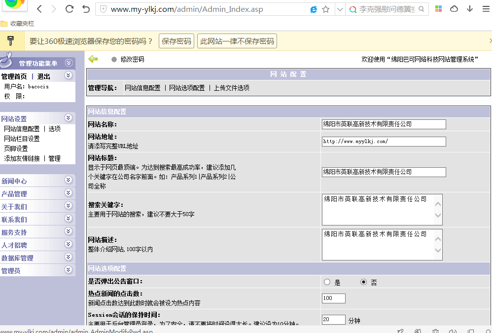Click the undo/restore closed tab icon
Screen dimensions: 492x333
(x=86, y=9)
